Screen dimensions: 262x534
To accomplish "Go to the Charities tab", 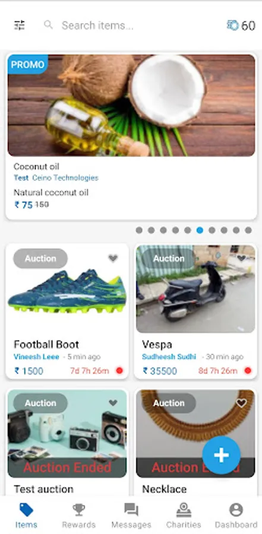I will 184,516.
